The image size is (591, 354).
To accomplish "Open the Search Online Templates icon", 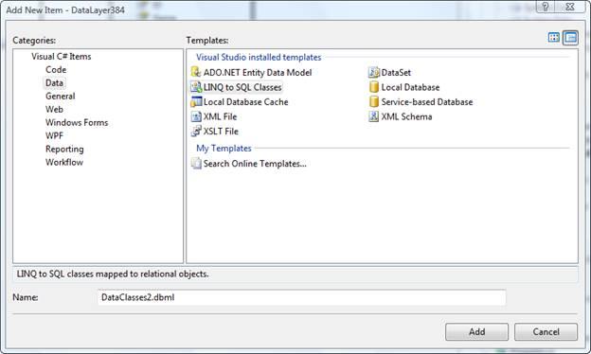I will pos(196,163).
